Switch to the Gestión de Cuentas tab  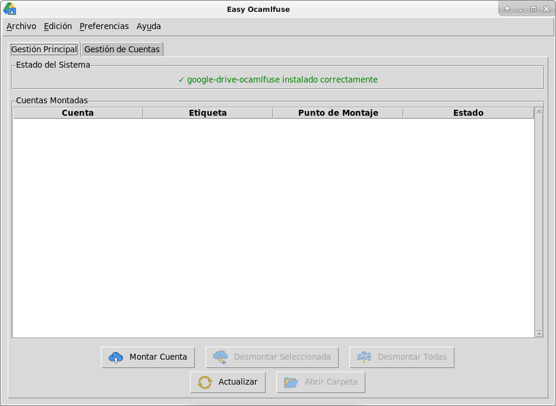[122, 49]
